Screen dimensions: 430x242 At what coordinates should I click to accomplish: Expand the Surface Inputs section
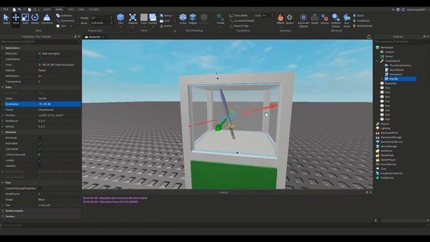pos(3,211)
